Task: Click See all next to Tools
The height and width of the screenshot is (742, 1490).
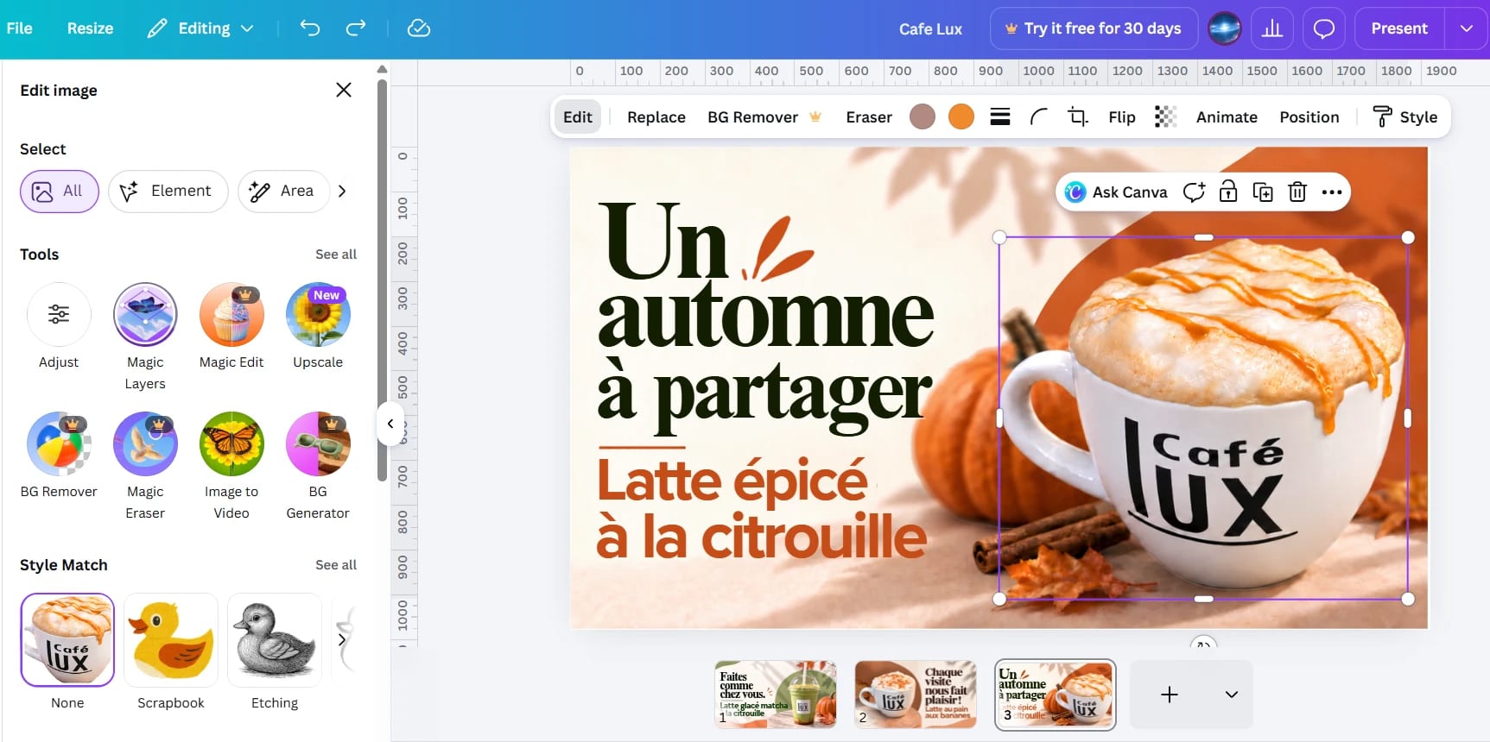Action: coord(336,255)
